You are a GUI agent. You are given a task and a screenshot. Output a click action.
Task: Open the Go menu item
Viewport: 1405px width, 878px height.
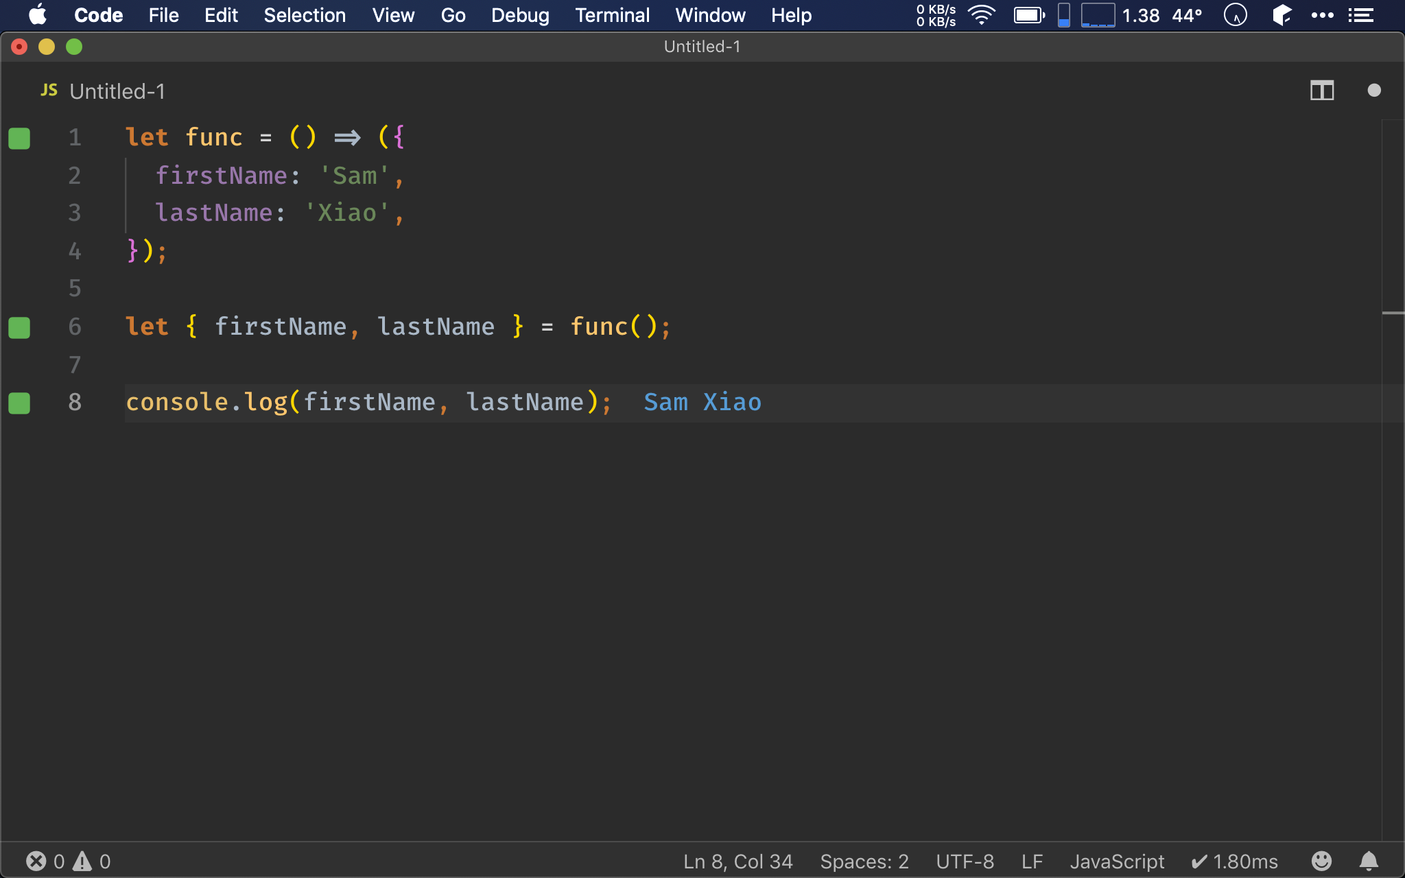pos(452,15)
